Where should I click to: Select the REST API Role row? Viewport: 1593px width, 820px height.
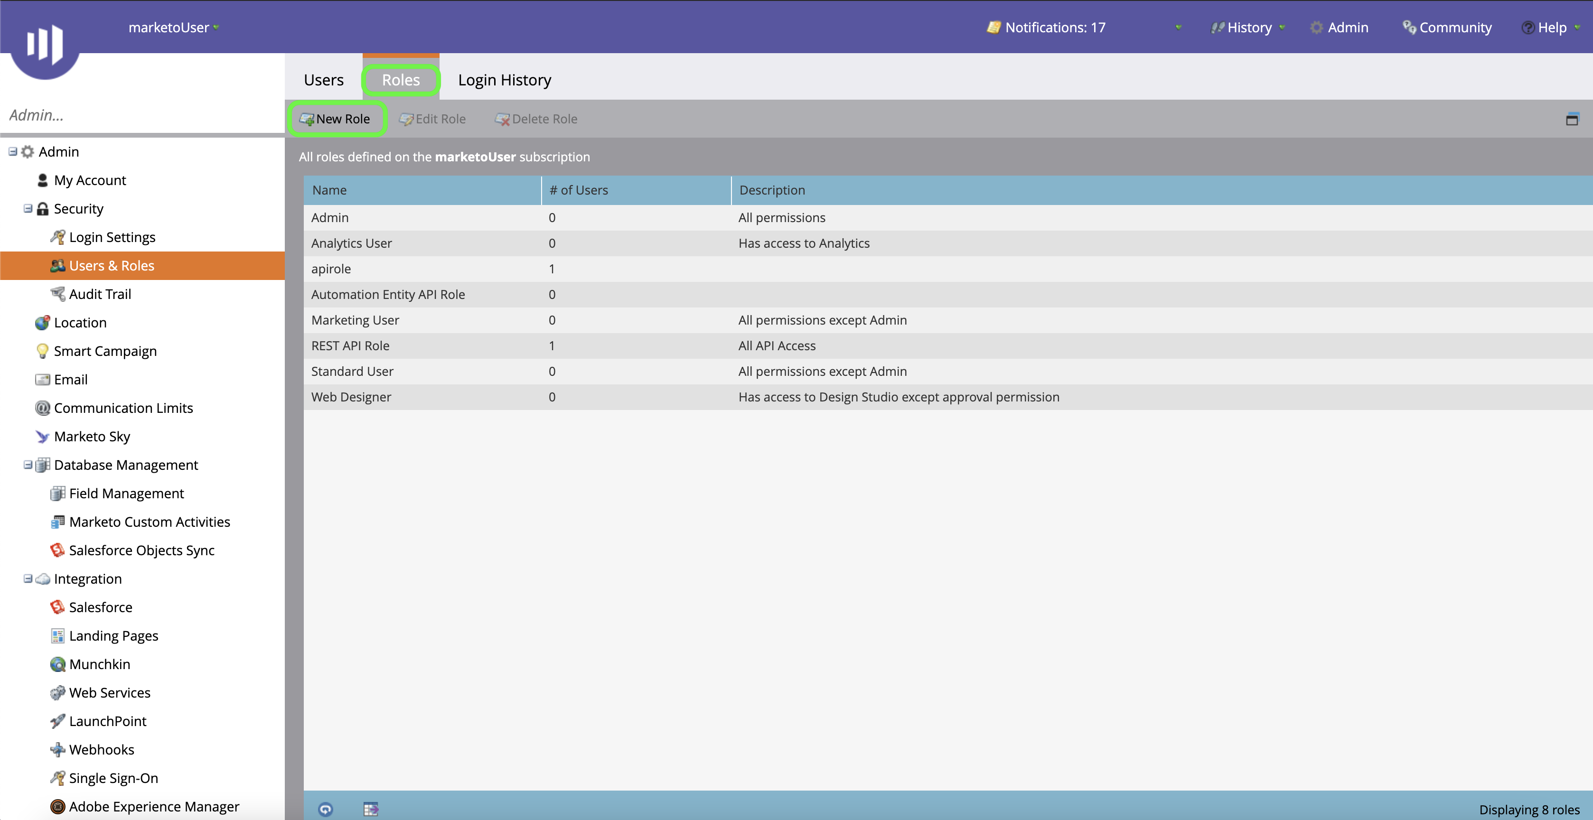(x=350, y=345)
